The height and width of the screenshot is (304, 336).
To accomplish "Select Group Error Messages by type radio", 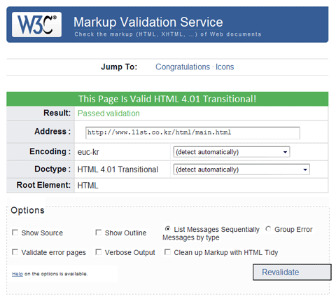I will click(268, 229).
